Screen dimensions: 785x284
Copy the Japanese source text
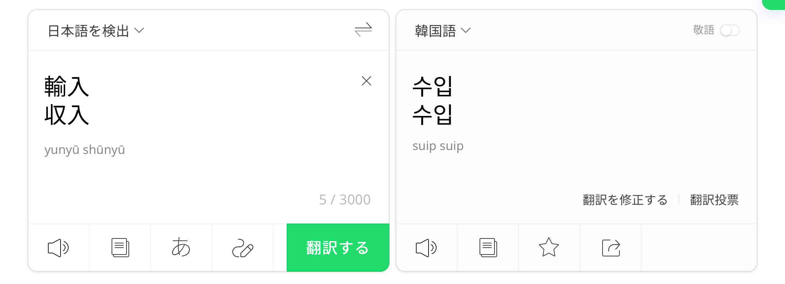tap(120, 248)
